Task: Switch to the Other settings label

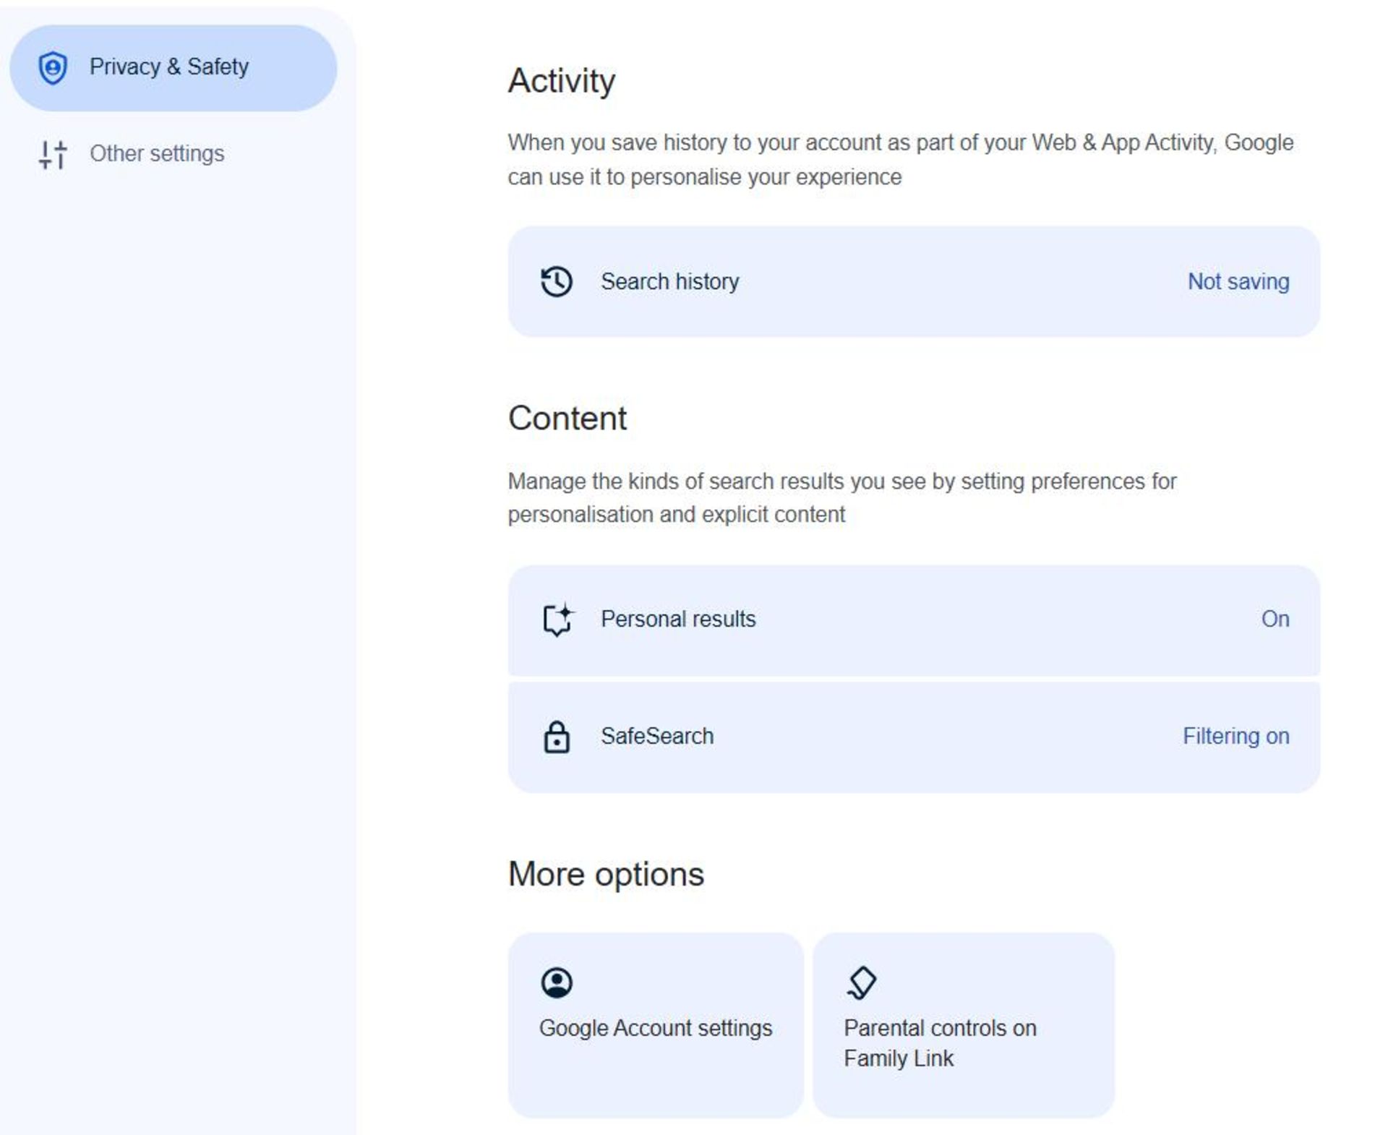Action: 157,154
